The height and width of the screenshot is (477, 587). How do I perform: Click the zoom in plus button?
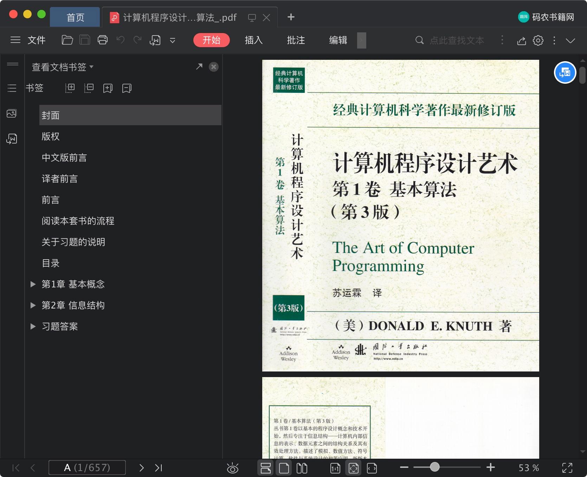coord(491,467)
